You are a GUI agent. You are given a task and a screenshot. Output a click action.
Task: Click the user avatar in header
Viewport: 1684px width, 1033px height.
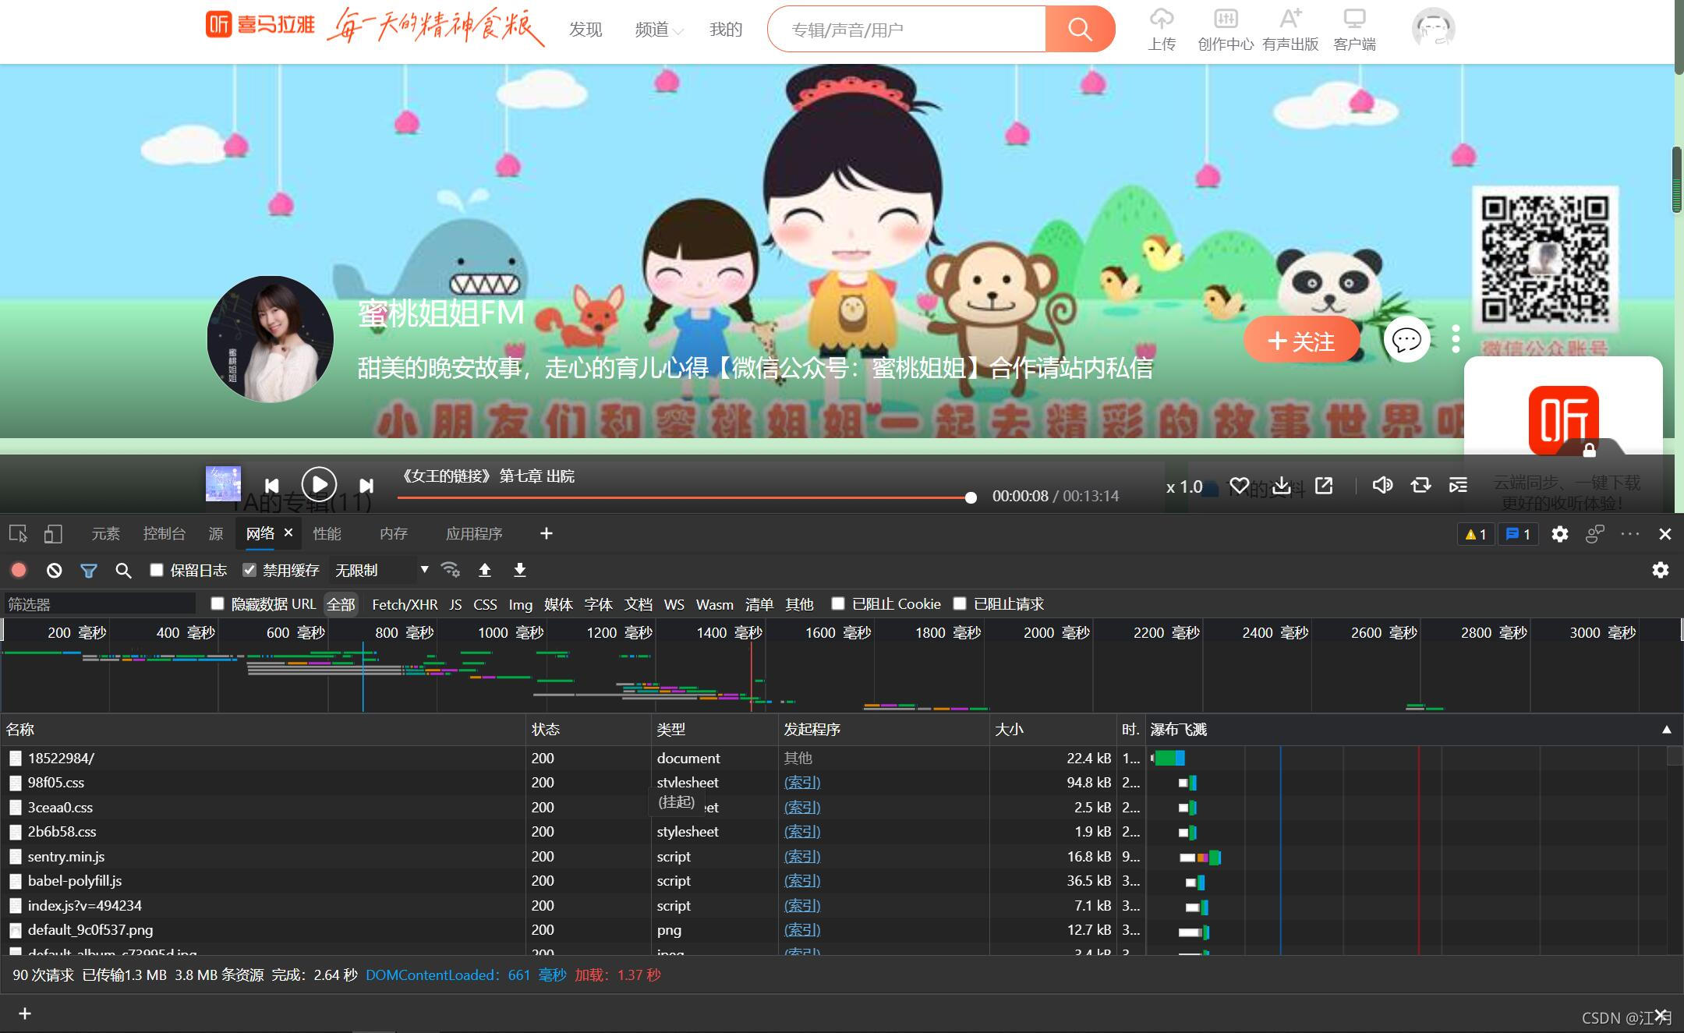pos(1433,29)
